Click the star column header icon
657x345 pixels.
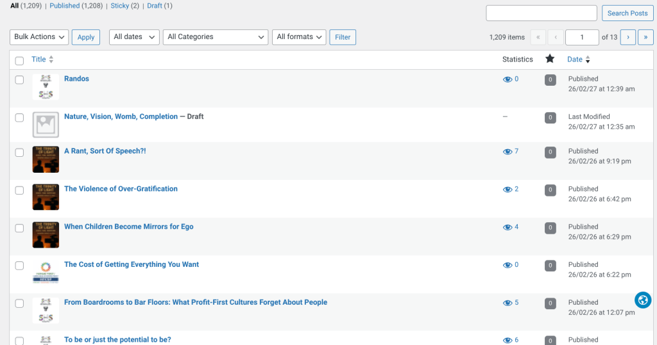pyautogui.click(x=550, y=59)
